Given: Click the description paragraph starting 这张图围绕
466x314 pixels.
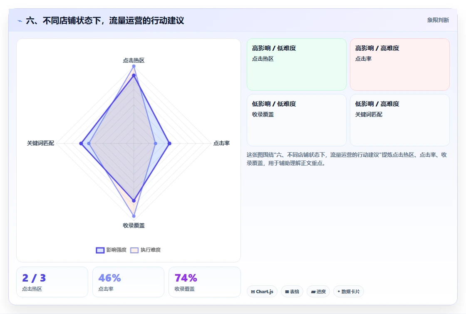Looking at the screenshot, I should pos(347,159).
